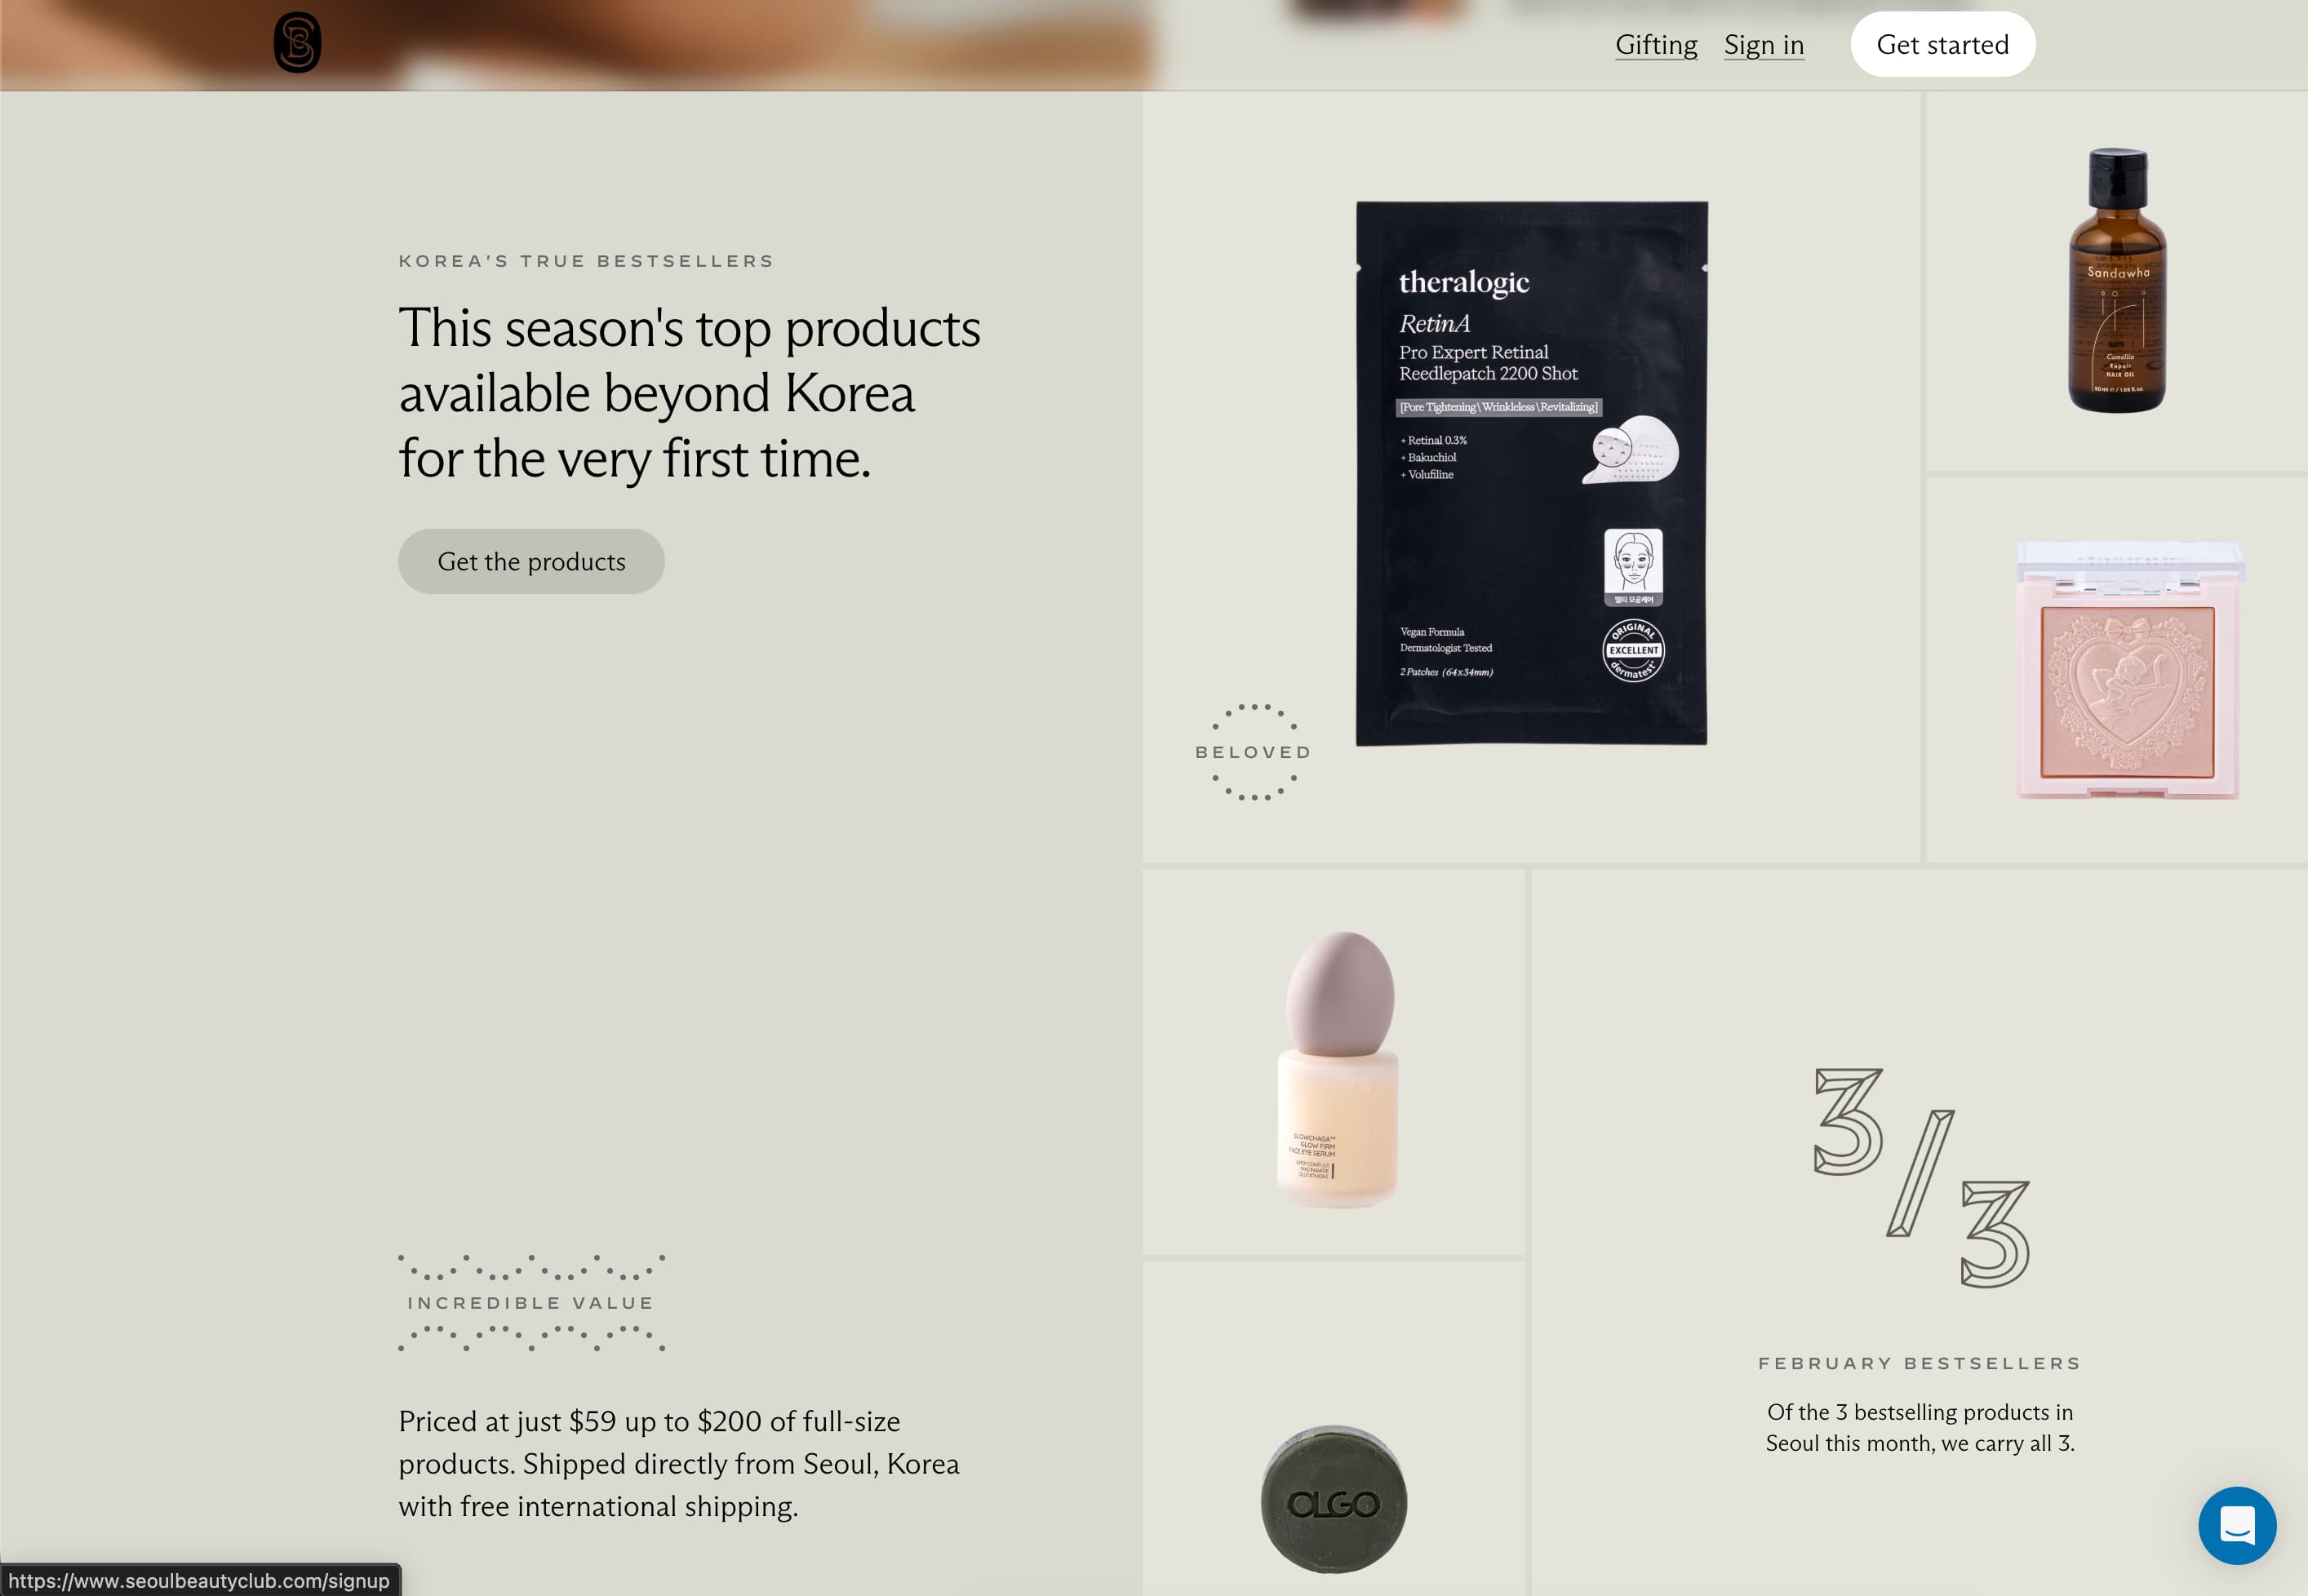Select the theralogic RetinA patch product
This screenshot has height=1596, width=2308.
point(1531,473)
